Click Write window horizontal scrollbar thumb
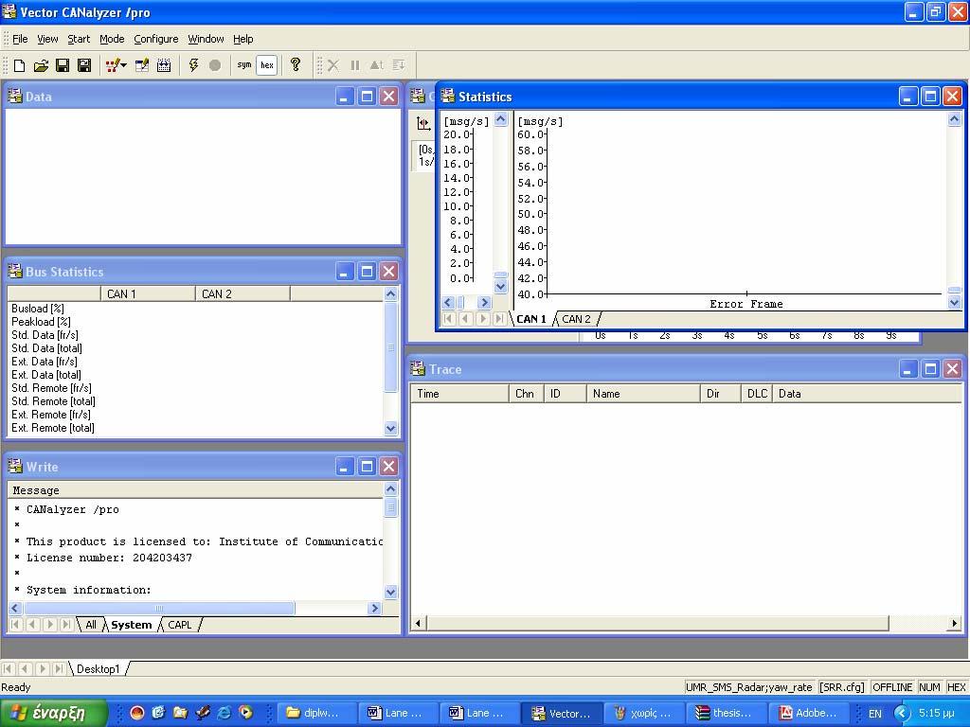 pyautogui.click(x=159, y=609)
